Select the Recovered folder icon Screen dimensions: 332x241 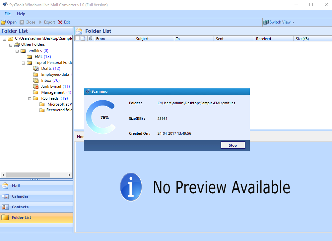42,110
